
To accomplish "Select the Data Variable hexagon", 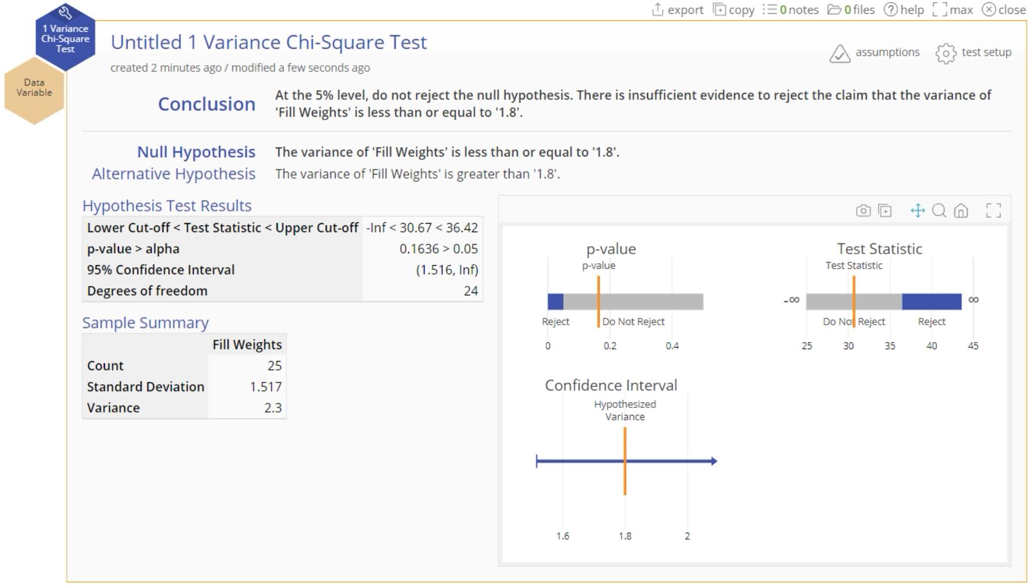I will click(x=34, y=89).
